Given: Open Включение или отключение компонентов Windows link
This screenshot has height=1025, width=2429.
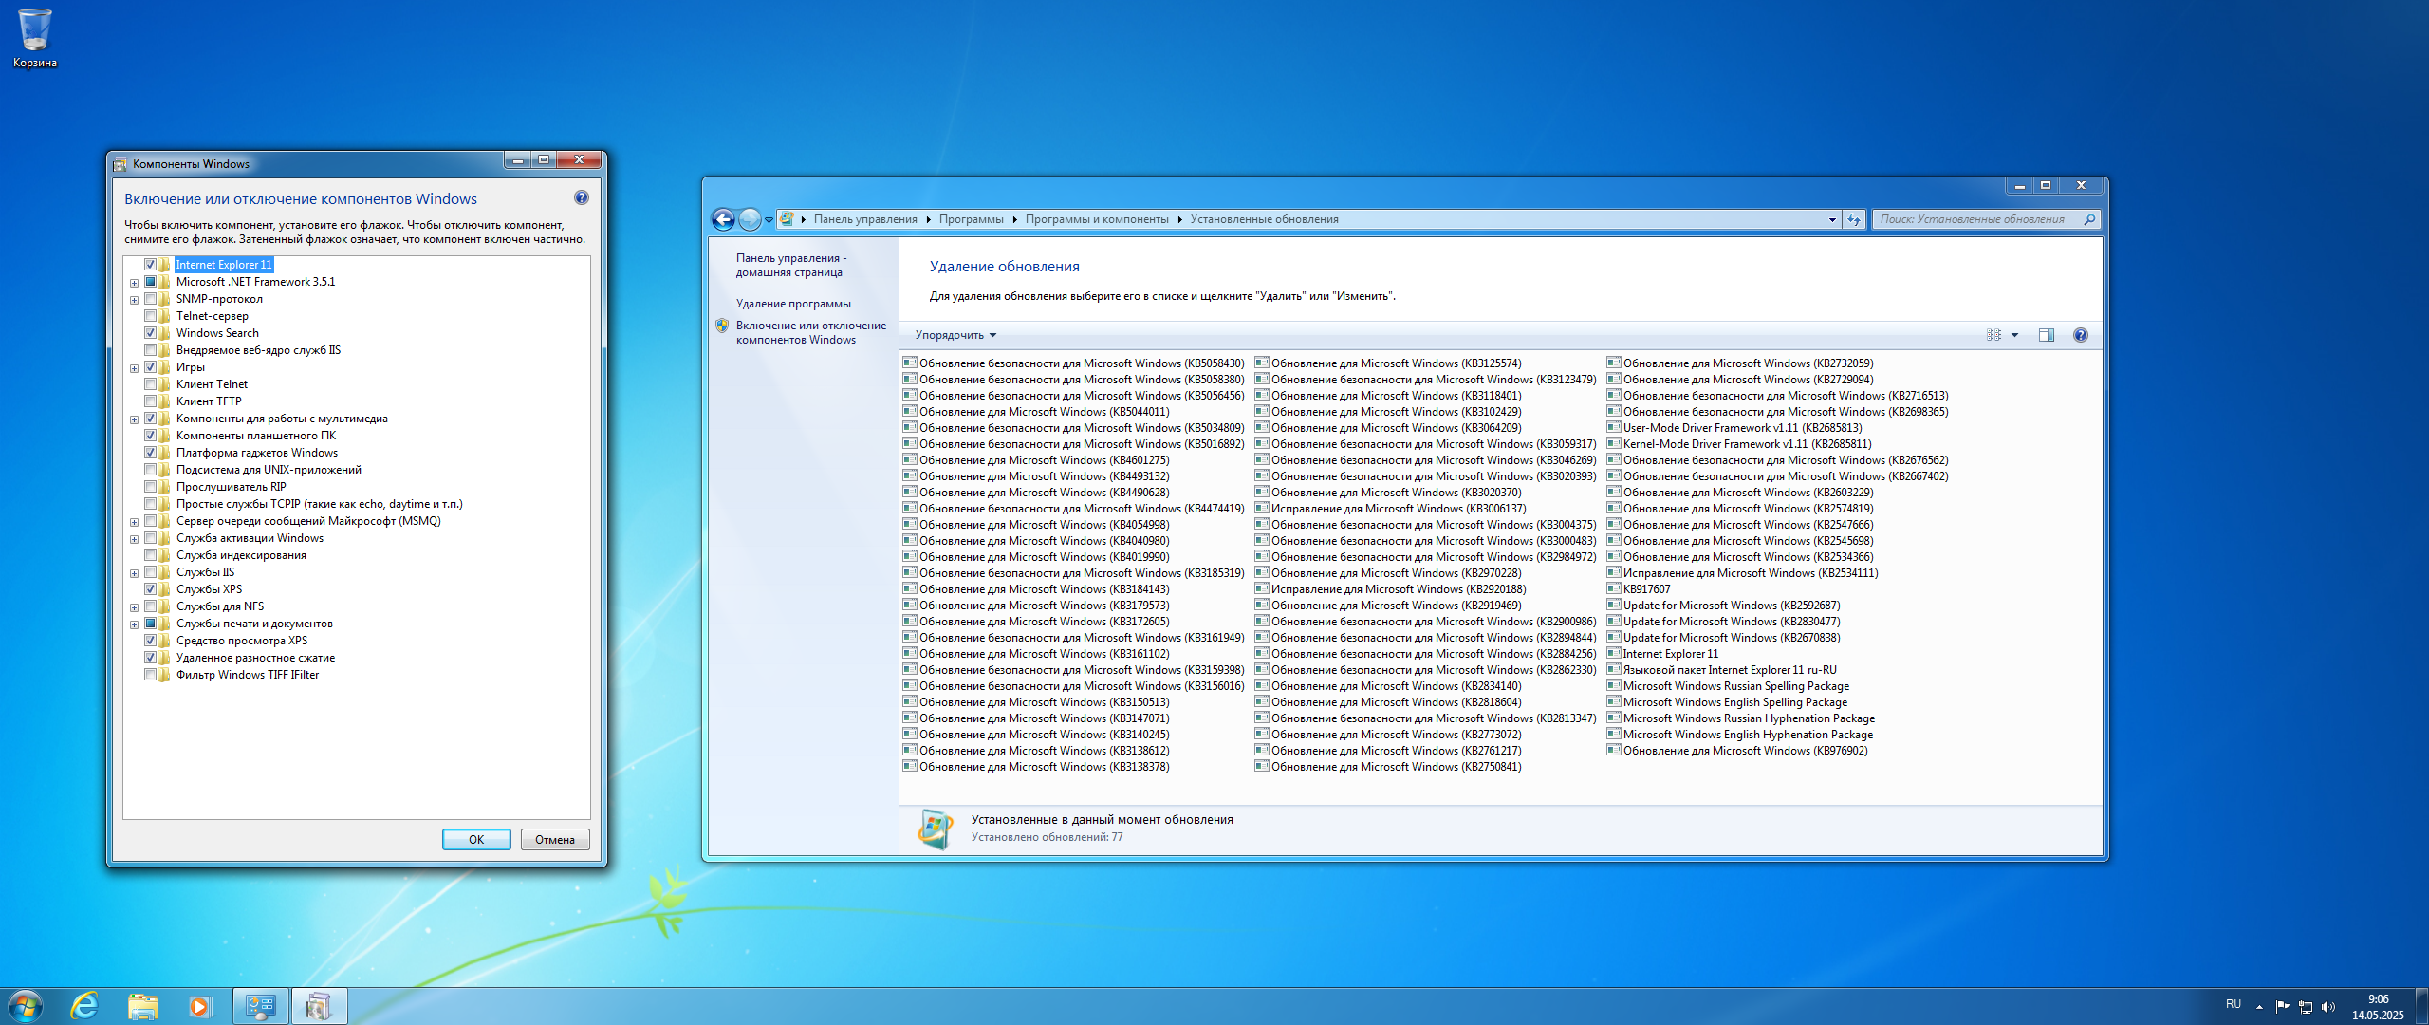Looking at the screenshot, I should pyautogui.click(x=811, y=332).
